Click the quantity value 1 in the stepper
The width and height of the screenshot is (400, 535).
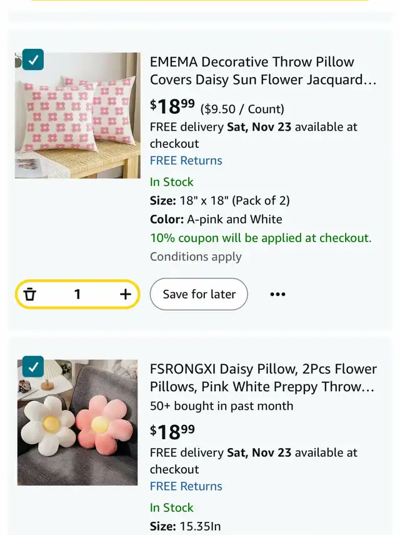click(77, 294)
